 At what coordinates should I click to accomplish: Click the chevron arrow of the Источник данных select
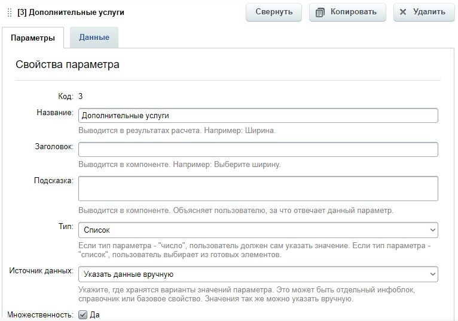pos(432,274)
